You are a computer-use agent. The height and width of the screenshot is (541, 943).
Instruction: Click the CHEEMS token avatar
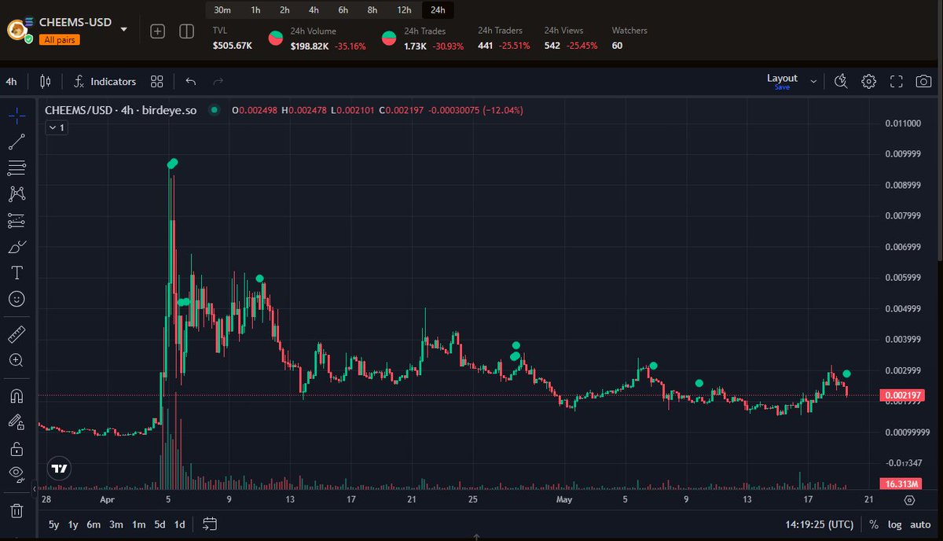pyautogui.click(x=18, y=30)
